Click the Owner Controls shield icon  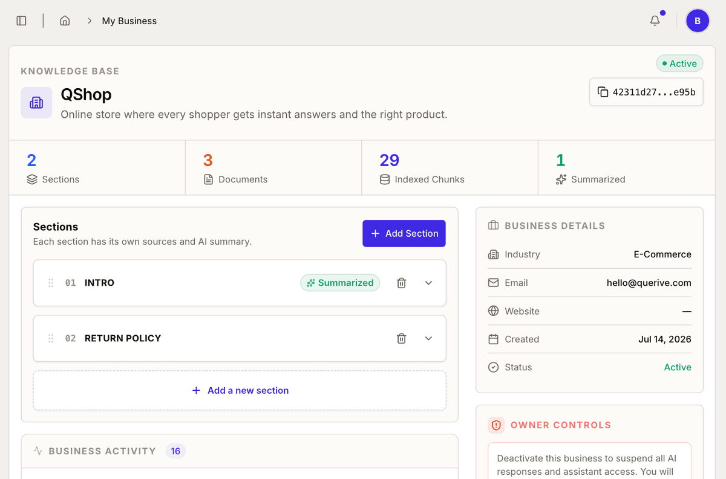[x=496, y=425]
